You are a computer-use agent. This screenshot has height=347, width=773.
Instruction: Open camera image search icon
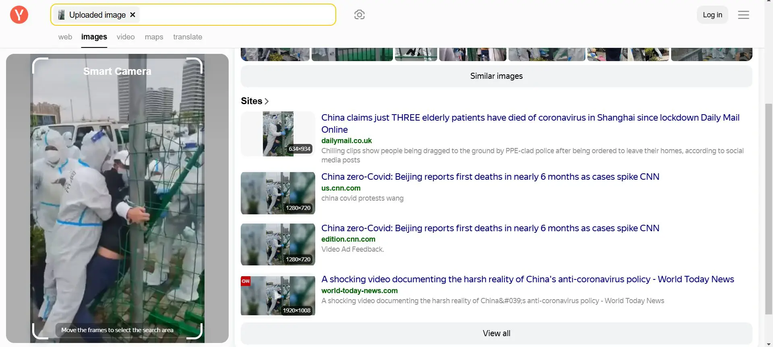point(359,15)
